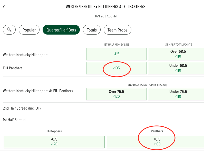Click Western Kentucky Hilltoppers At FIU Panthers label
The height and width of the screenshot is (151, 204).
(38, 91)
